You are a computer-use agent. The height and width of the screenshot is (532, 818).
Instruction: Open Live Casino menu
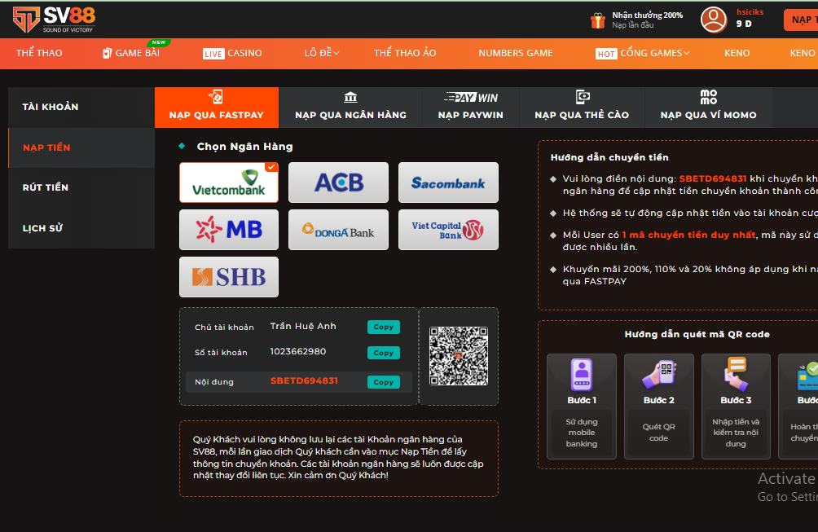coord(232,53)
